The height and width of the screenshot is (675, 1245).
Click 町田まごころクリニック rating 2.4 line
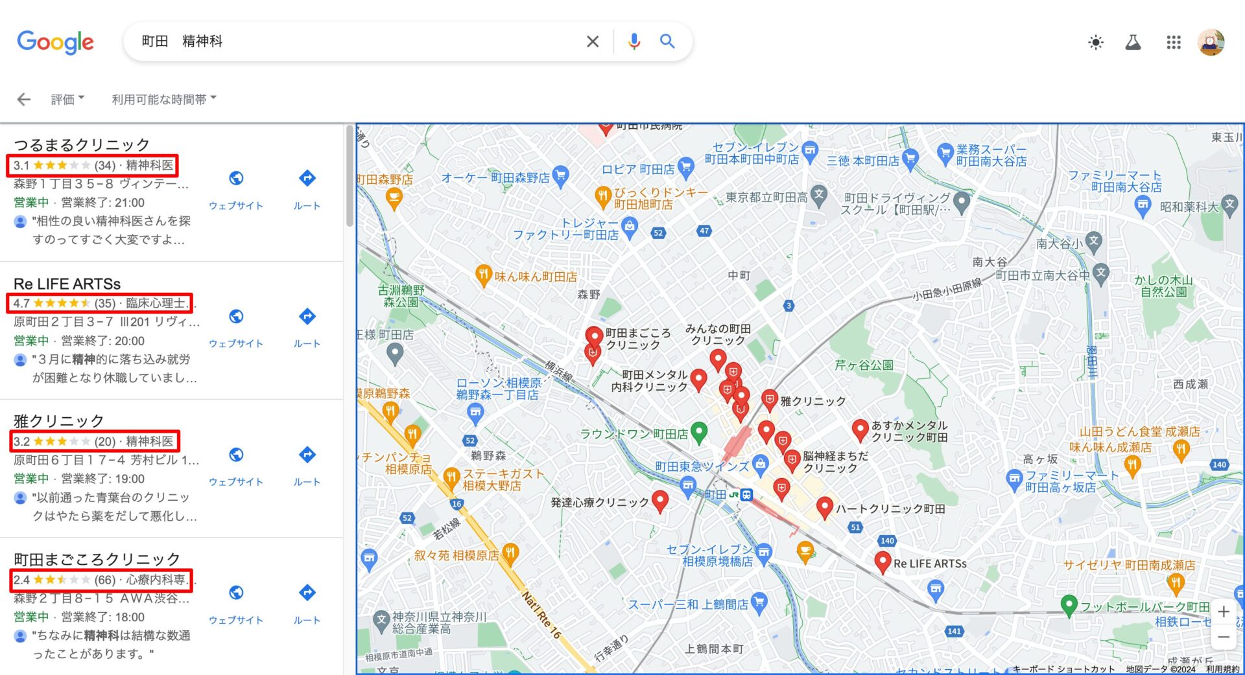pyautogui.click(x=101, y=580)
